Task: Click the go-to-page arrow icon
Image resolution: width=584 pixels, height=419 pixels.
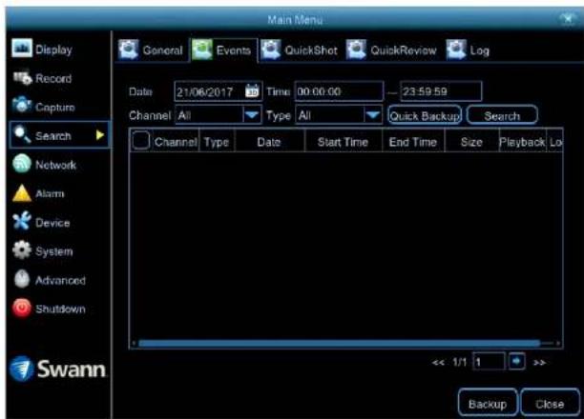Action: pyautogui.click(x=516, y=361)
